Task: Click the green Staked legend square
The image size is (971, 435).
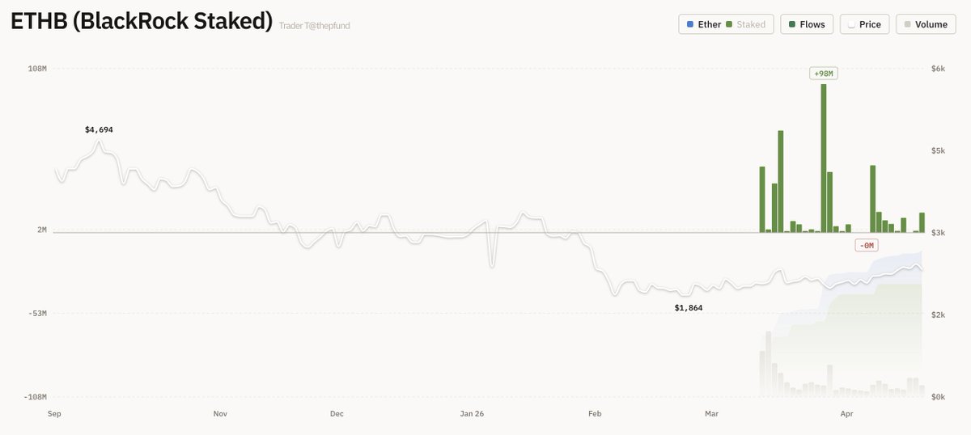Action: point(729,24)
